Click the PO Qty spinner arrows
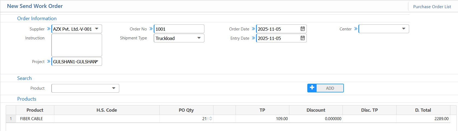The image size is (458, 131). coord(210,119)
